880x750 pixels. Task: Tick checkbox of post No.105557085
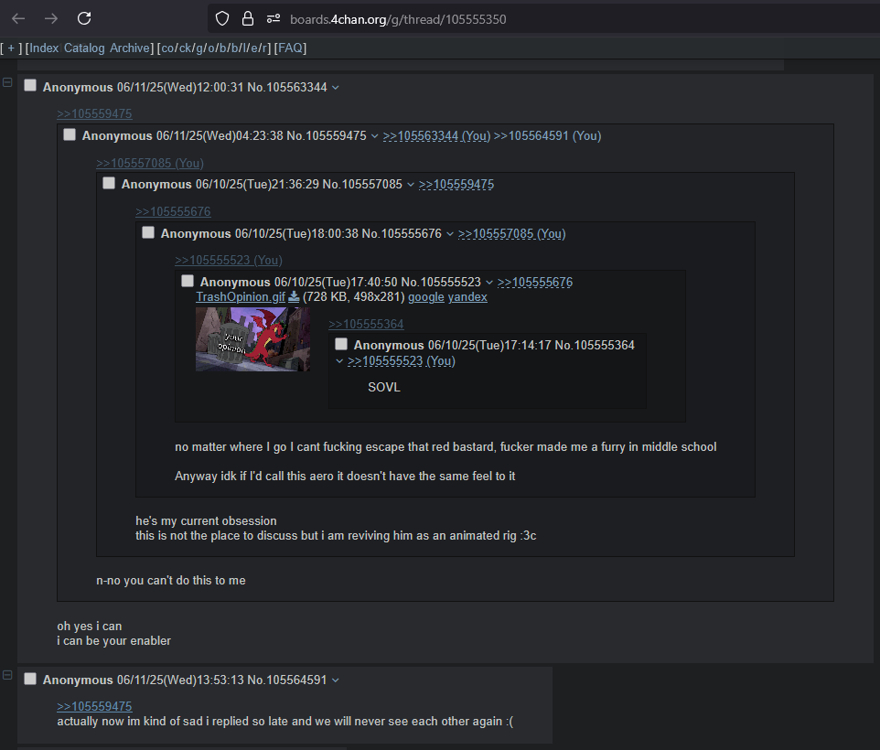tap(109, 183)
